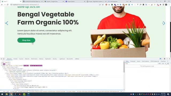Viewport: 171px width, 96px height.
Task: Switch to the Swiper Demos tab
Action: [75, 2]
